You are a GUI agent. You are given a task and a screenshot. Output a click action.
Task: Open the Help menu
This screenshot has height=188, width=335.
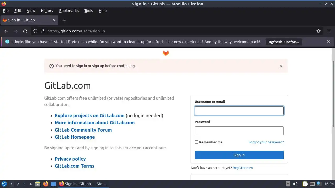[x=103, y=11]
